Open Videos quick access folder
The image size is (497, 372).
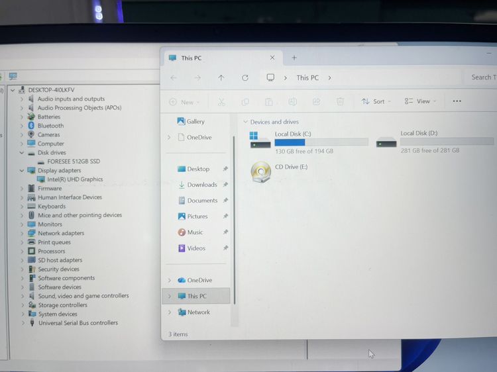(192, 248)
